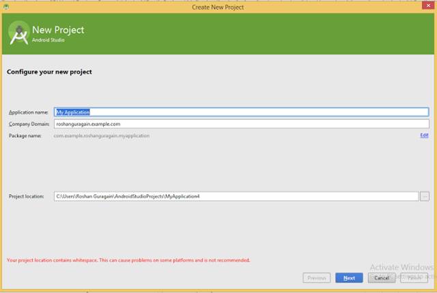Click the Finish button
Image resolution: width=437 pixels, height=293 pixels.
[x=414, y=278]
